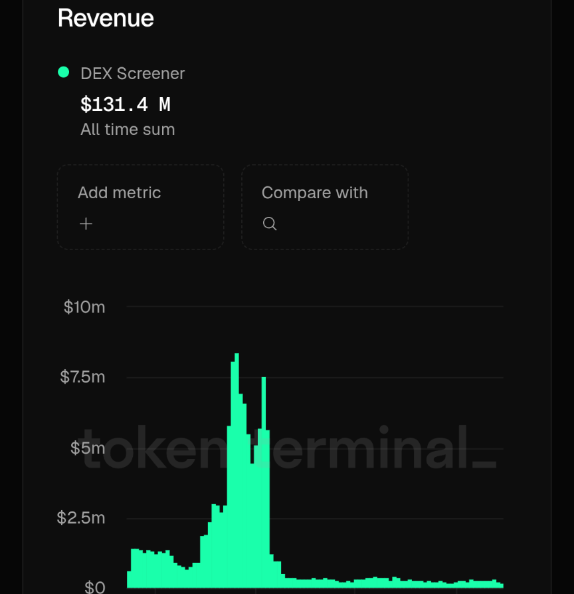The image size is (574, 594).
Task: Click the $7.5m y-axis label
Action: pyautogui.click(x=82, y=377)
